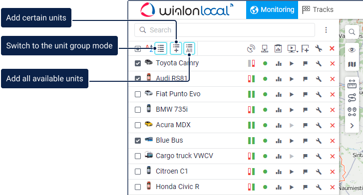Uncheck the Toyota Camry checkbox
Screen dimensions: 363x195
point(138,63)
